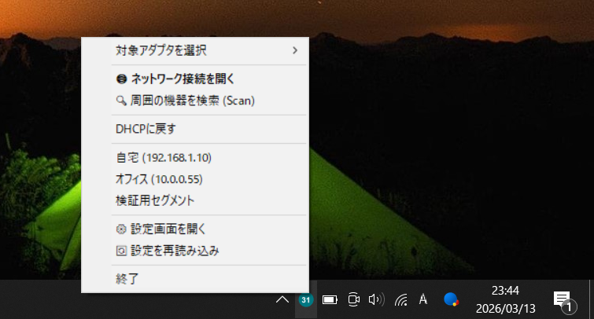
Task: Open the battery status icon
Action: [x=330, y=299]
